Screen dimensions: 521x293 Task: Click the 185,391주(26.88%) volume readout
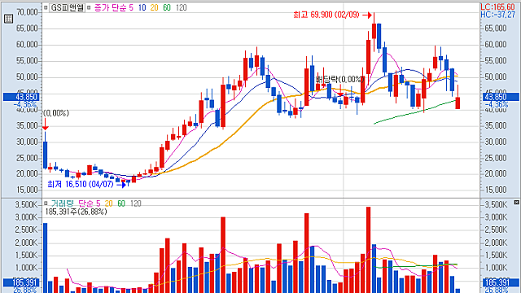click(x=76, y=212)
